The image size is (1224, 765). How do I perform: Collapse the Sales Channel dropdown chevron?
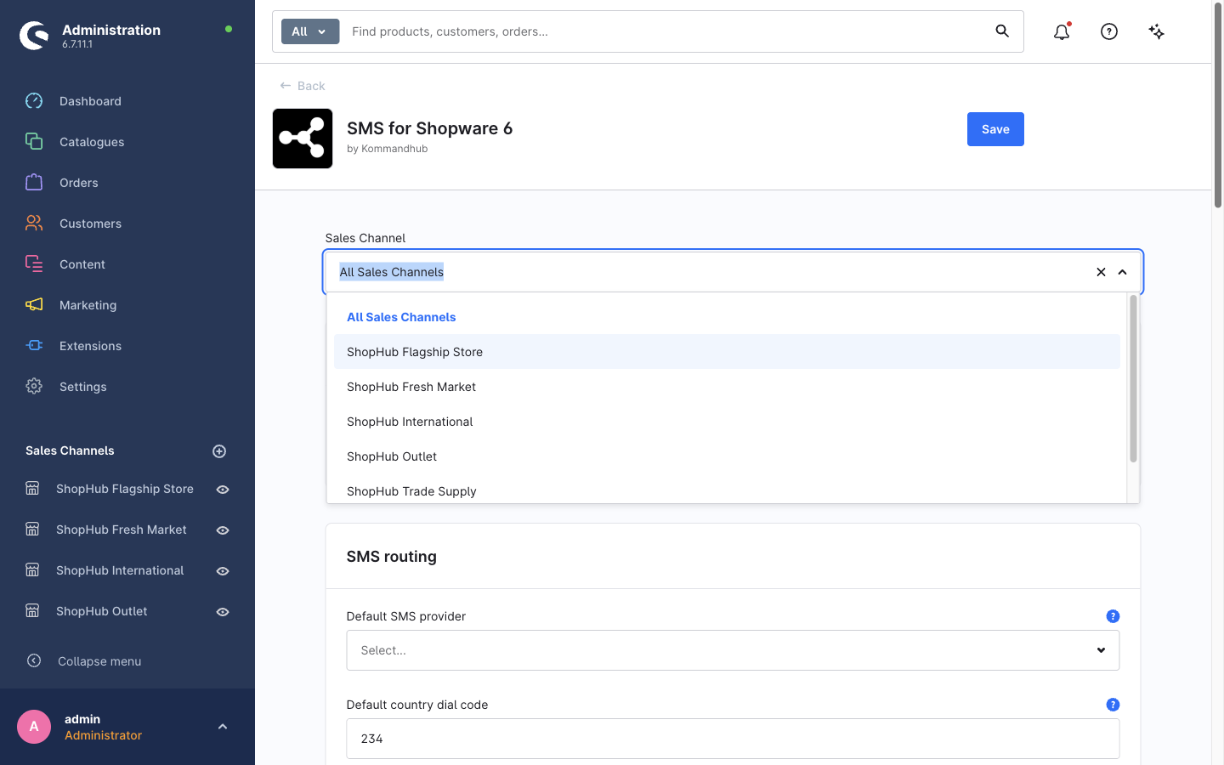point(1122,272)
